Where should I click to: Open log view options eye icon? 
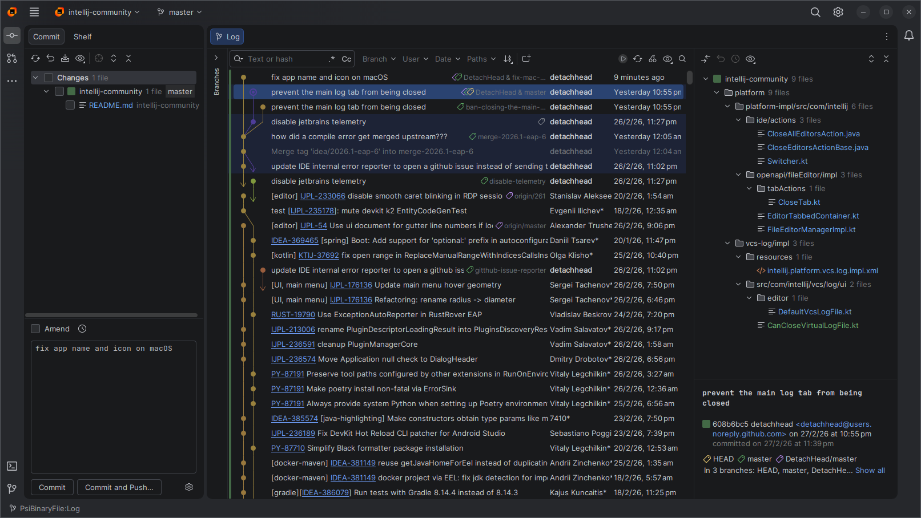(667, 59)
